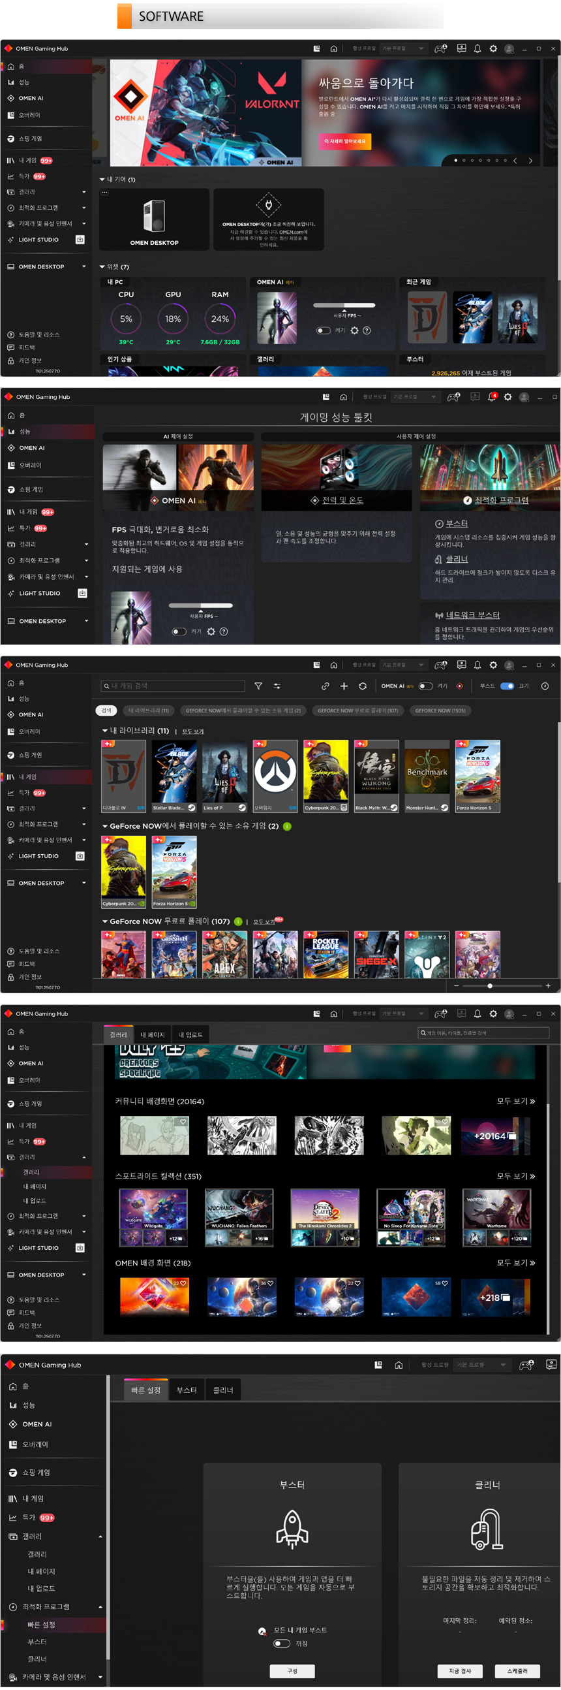Image resolution: width=561 pixels, height=1690 pixels.
Task: Collapse the 내 기어 (1) section
Action: click(102, 179)
